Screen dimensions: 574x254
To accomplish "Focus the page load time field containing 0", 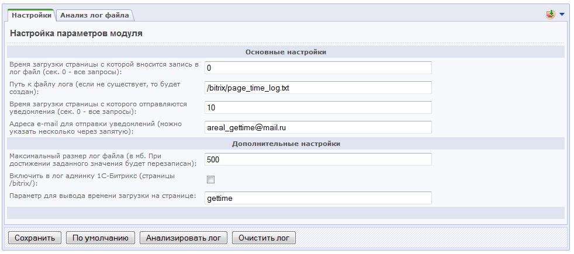I will tap(318, 68).
